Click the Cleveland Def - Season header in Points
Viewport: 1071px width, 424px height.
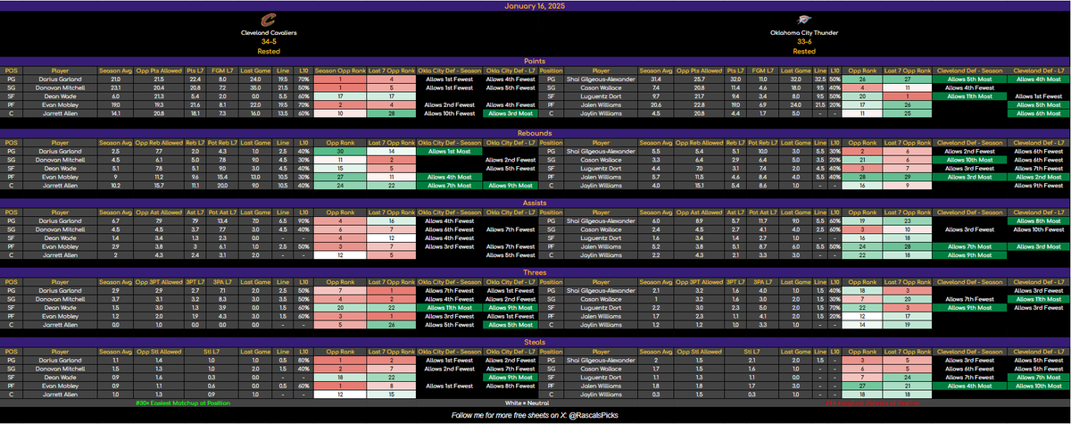[968, 70]
